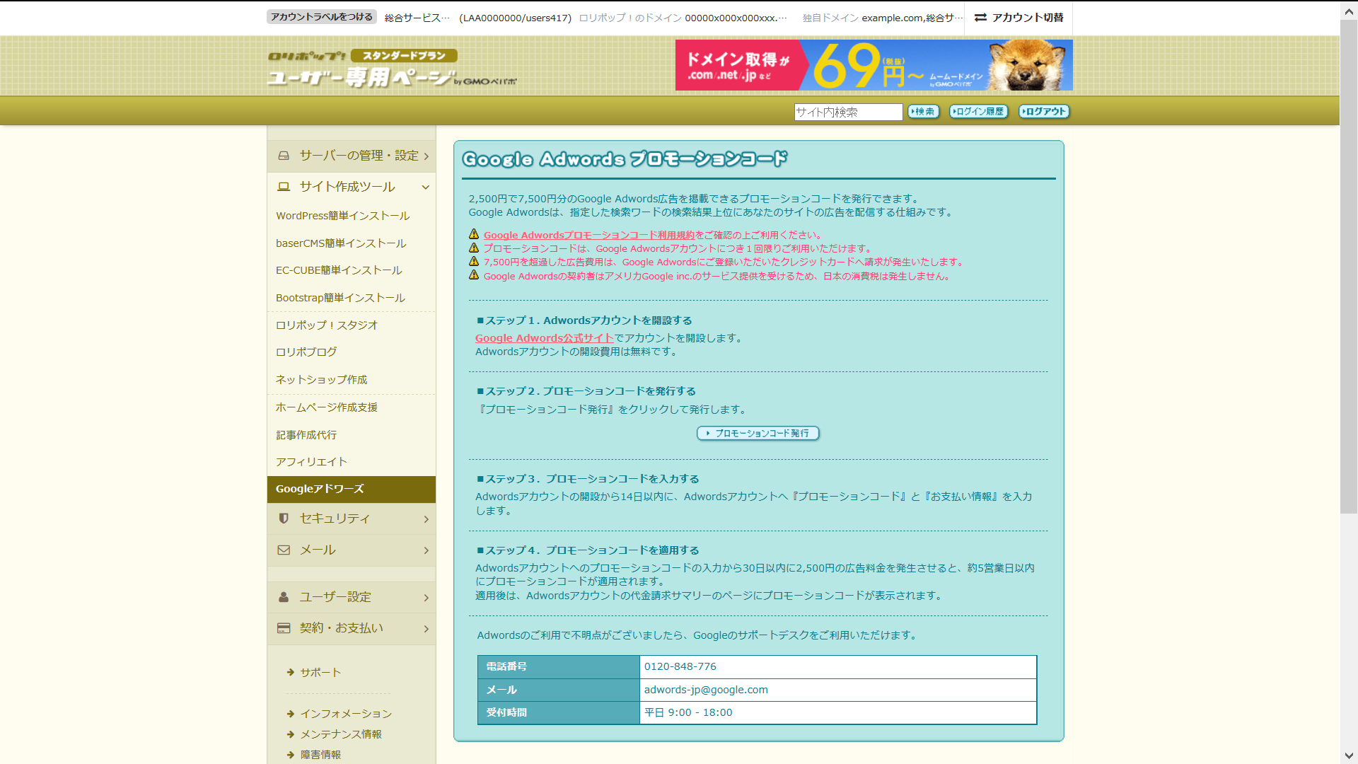Click the shield icon beside セキュリティ
Screen dimensions: 1358x764
(284, 519)
